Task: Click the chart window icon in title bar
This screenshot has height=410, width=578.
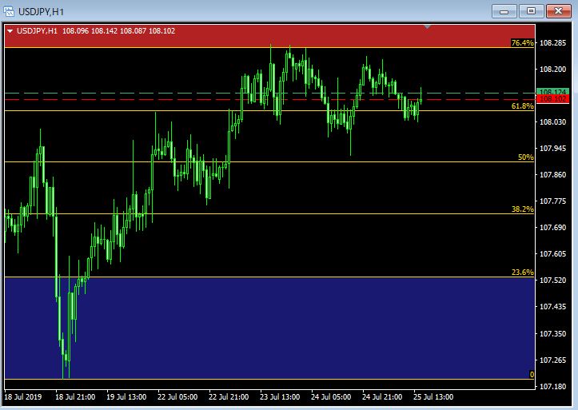Action: (x=9, y=11)
